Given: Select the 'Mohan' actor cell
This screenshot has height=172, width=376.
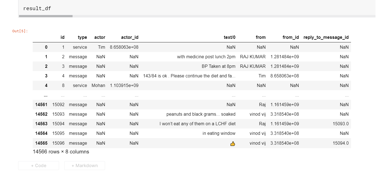Looking at the screenshot, I should point(98,85).
